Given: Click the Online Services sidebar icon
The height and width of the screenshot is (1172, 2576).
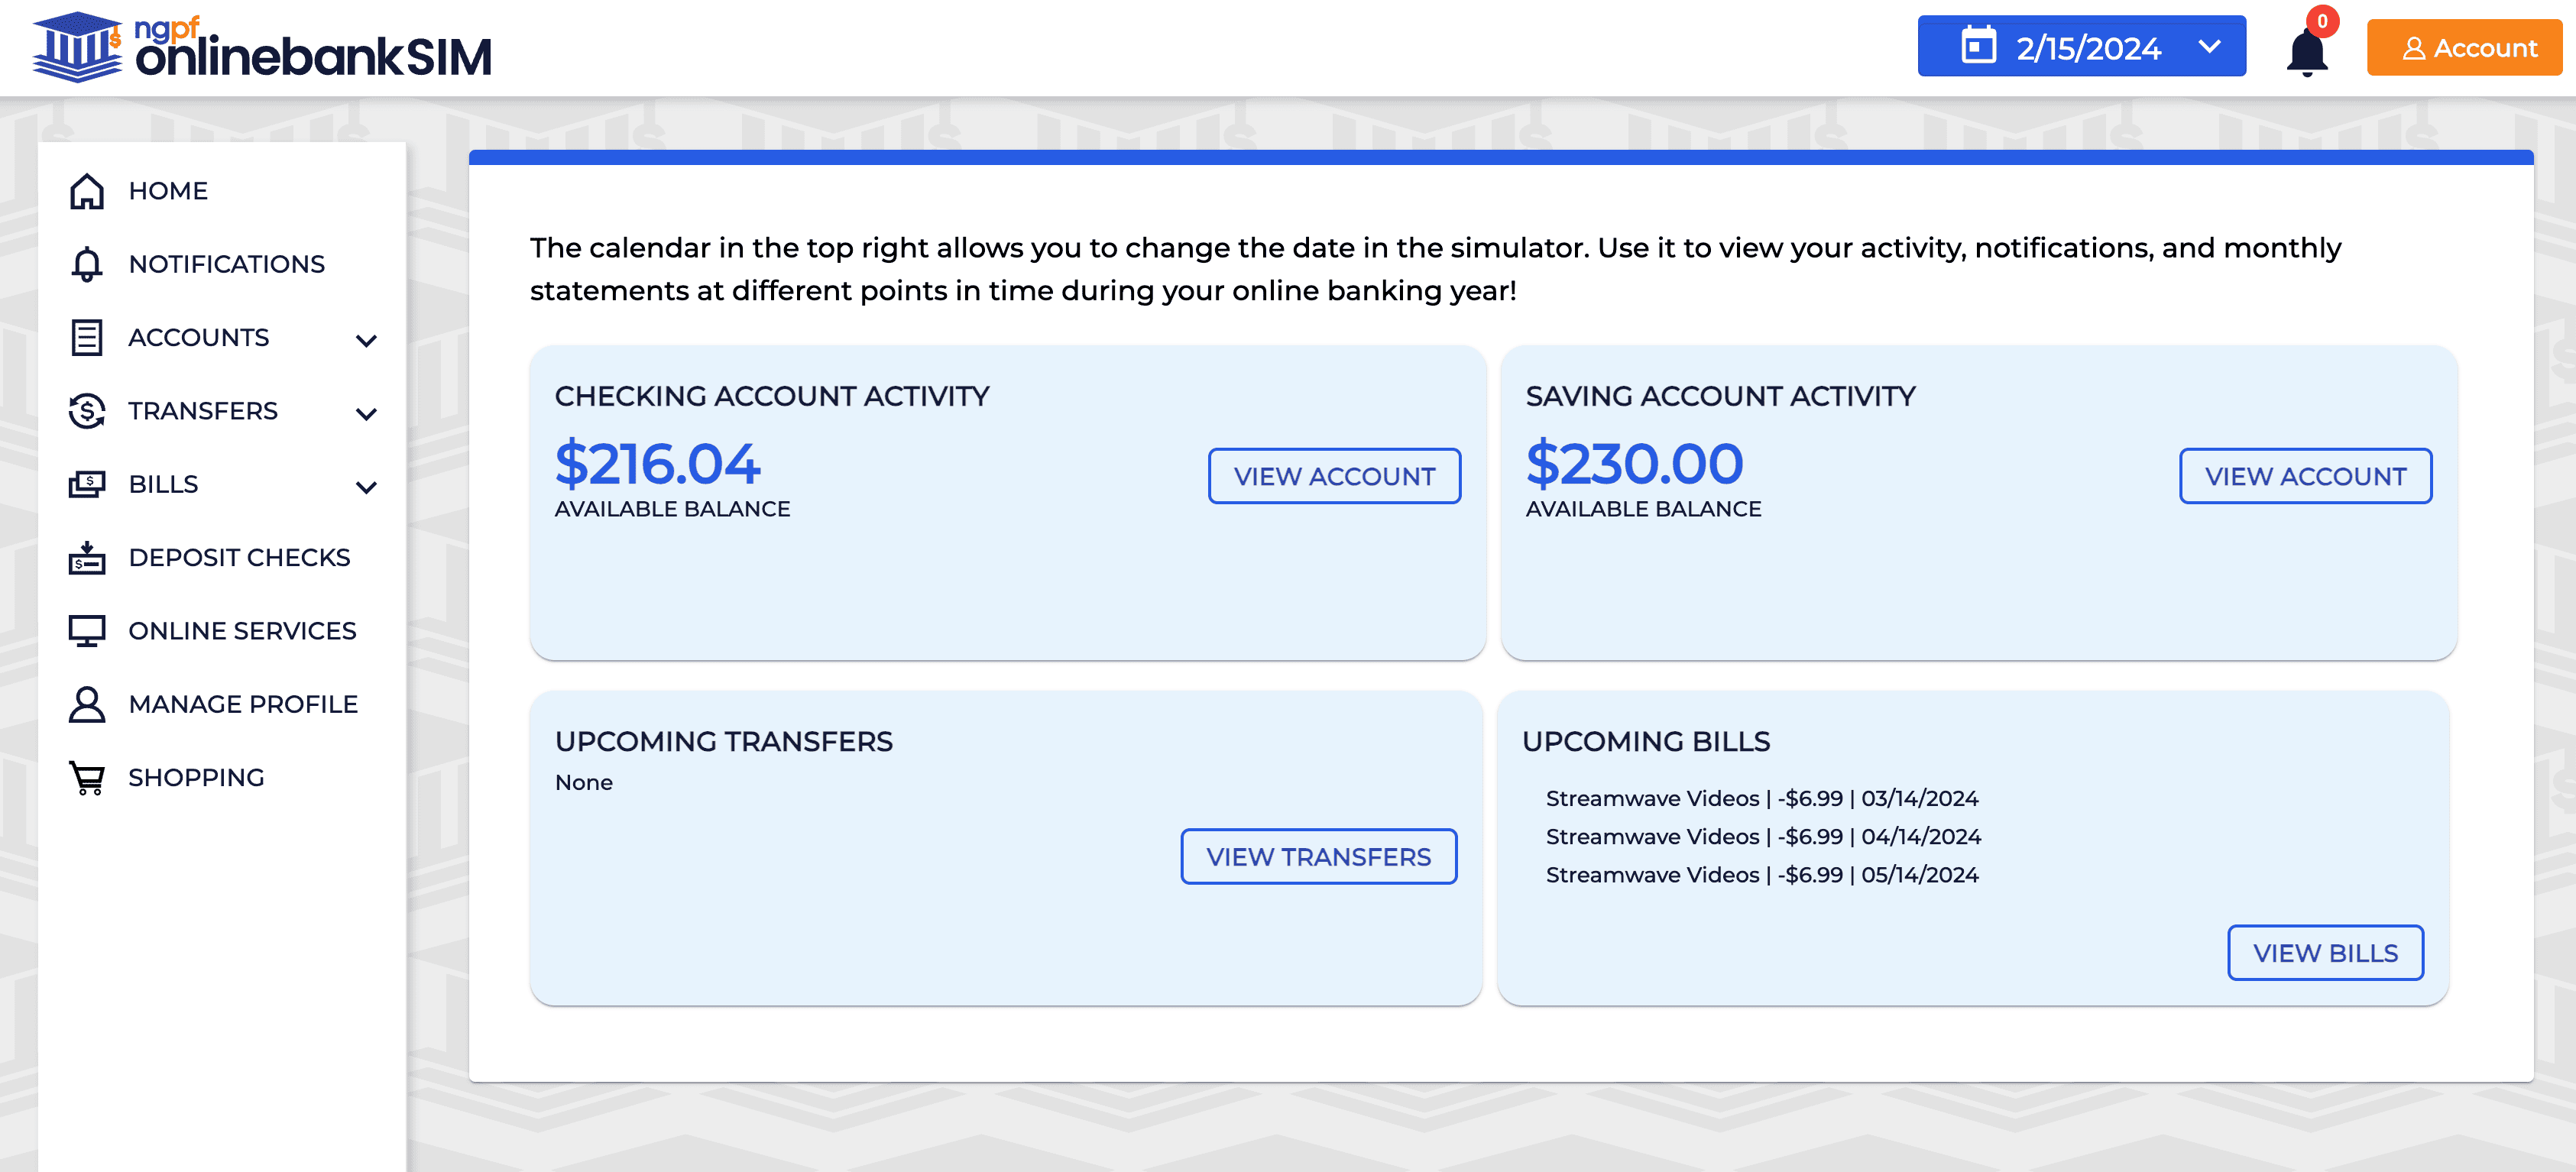Looking at the screenshot, I should (86, 630).
